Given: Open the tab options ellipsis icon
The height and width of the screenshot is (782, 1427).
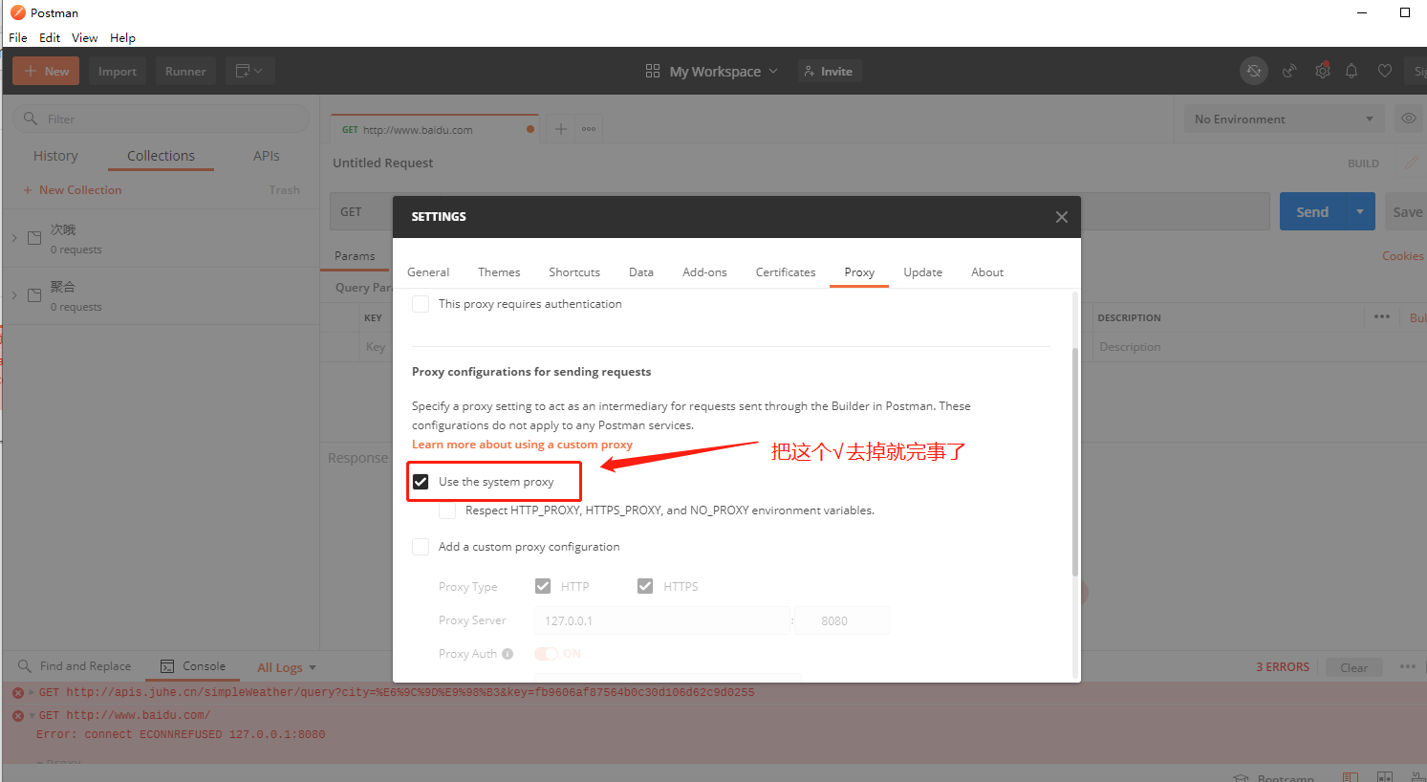Looking at the screenshot, I should point(589,129).
